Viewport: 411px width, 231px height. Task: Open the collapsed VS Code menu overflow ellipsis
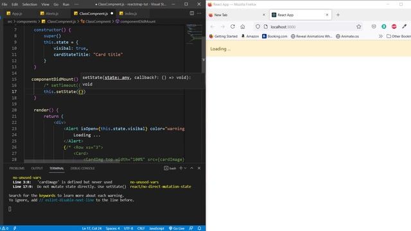[76, 4]
